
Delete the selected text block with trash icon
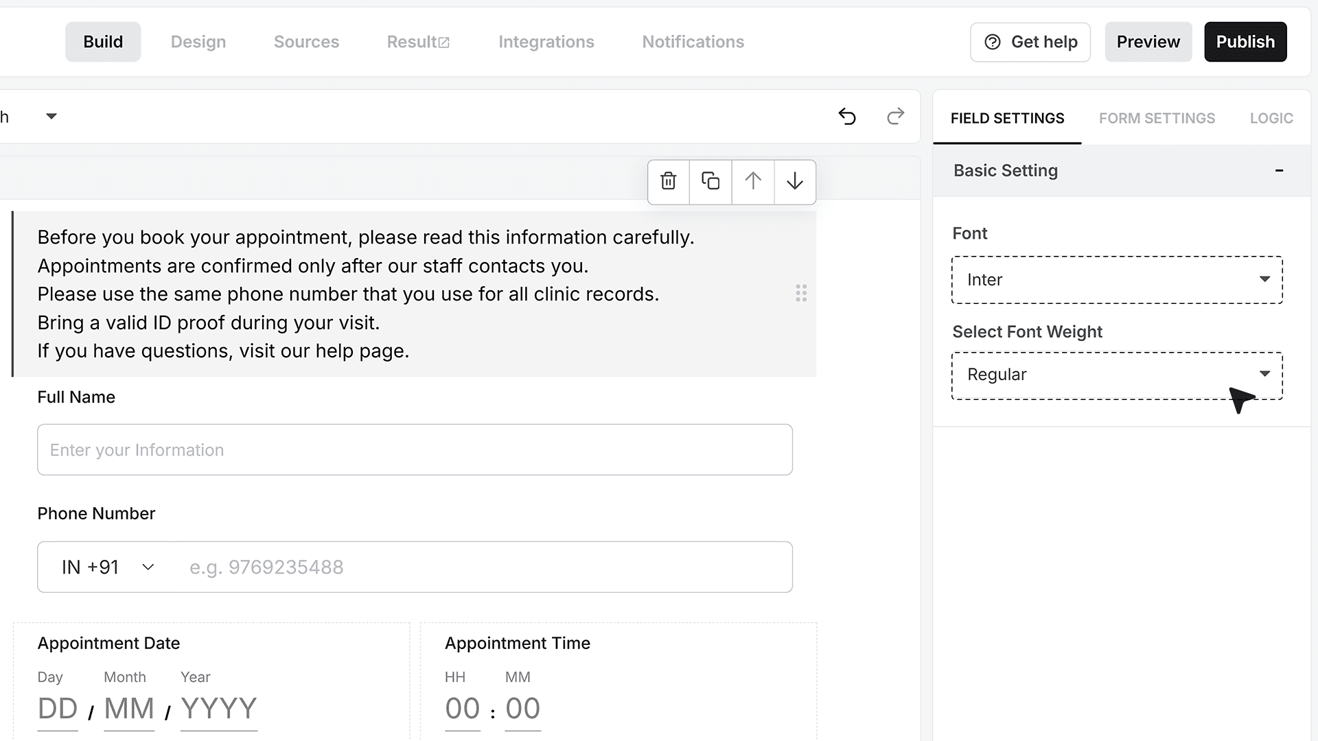pos(669,181)
